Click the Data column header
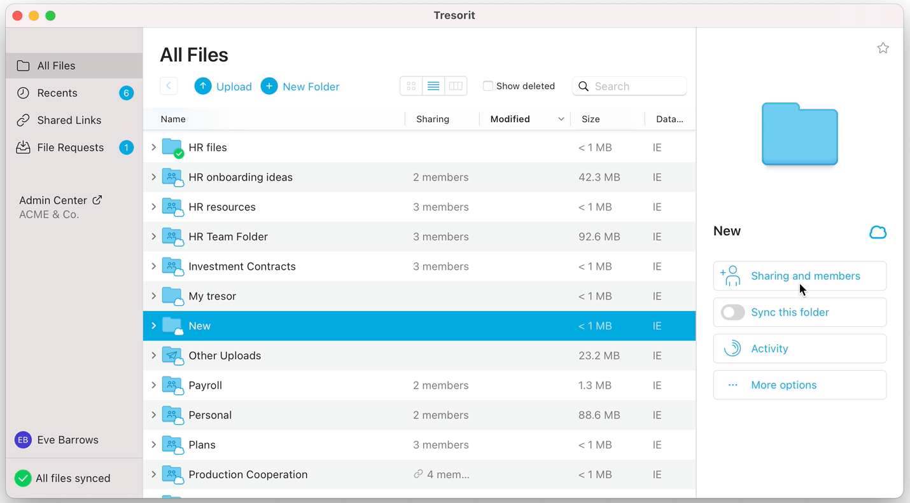The width and height of the screenshot is (910, 503). pyautogui.click(x=669, y=119)
